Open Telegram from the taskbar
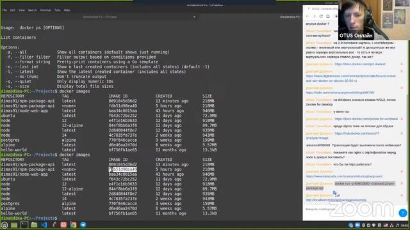 click(x=83, y=225)
